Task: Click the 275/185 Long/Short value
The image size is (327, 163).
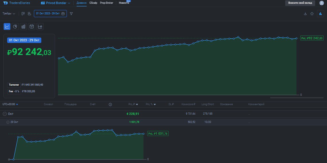Action: pos(208,114)
